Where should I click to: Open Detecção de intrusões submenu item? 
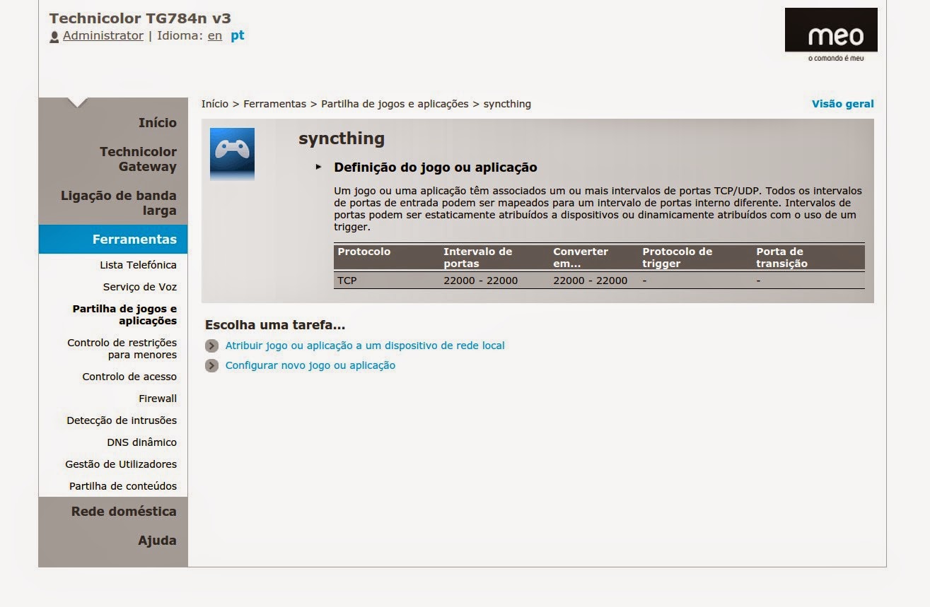pyautogui.click(x=122, y=420)
